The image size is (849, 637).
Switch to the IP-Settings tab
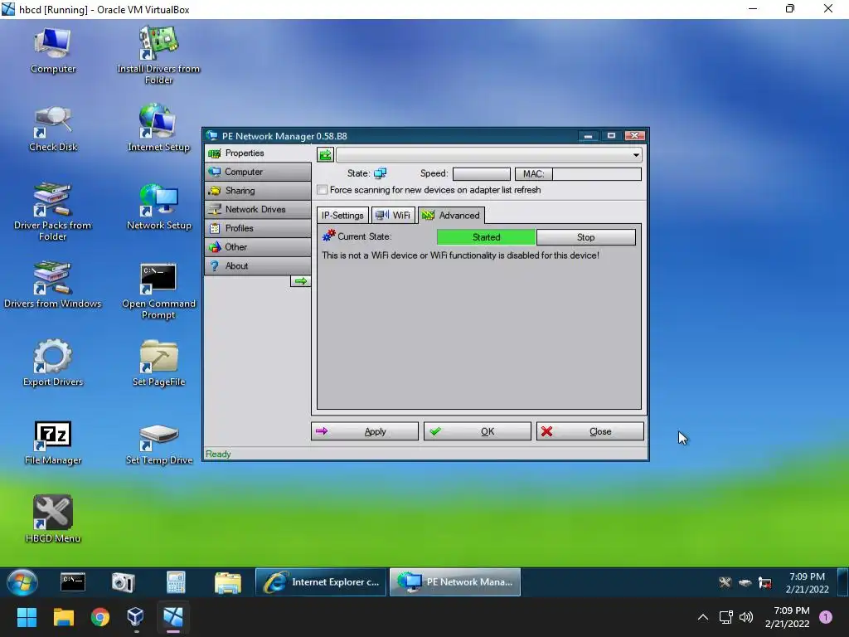click(x=342, y=215)
